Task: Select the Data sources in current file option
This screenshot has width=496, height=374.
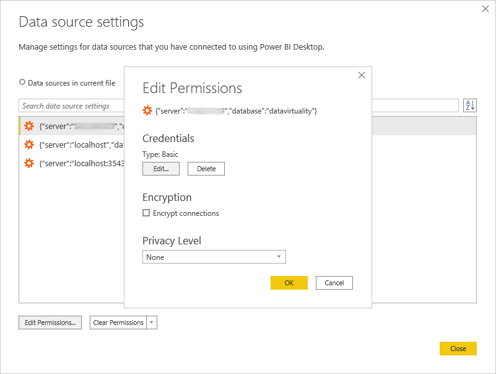Action: pyautogui.click(x=23, y=82)
